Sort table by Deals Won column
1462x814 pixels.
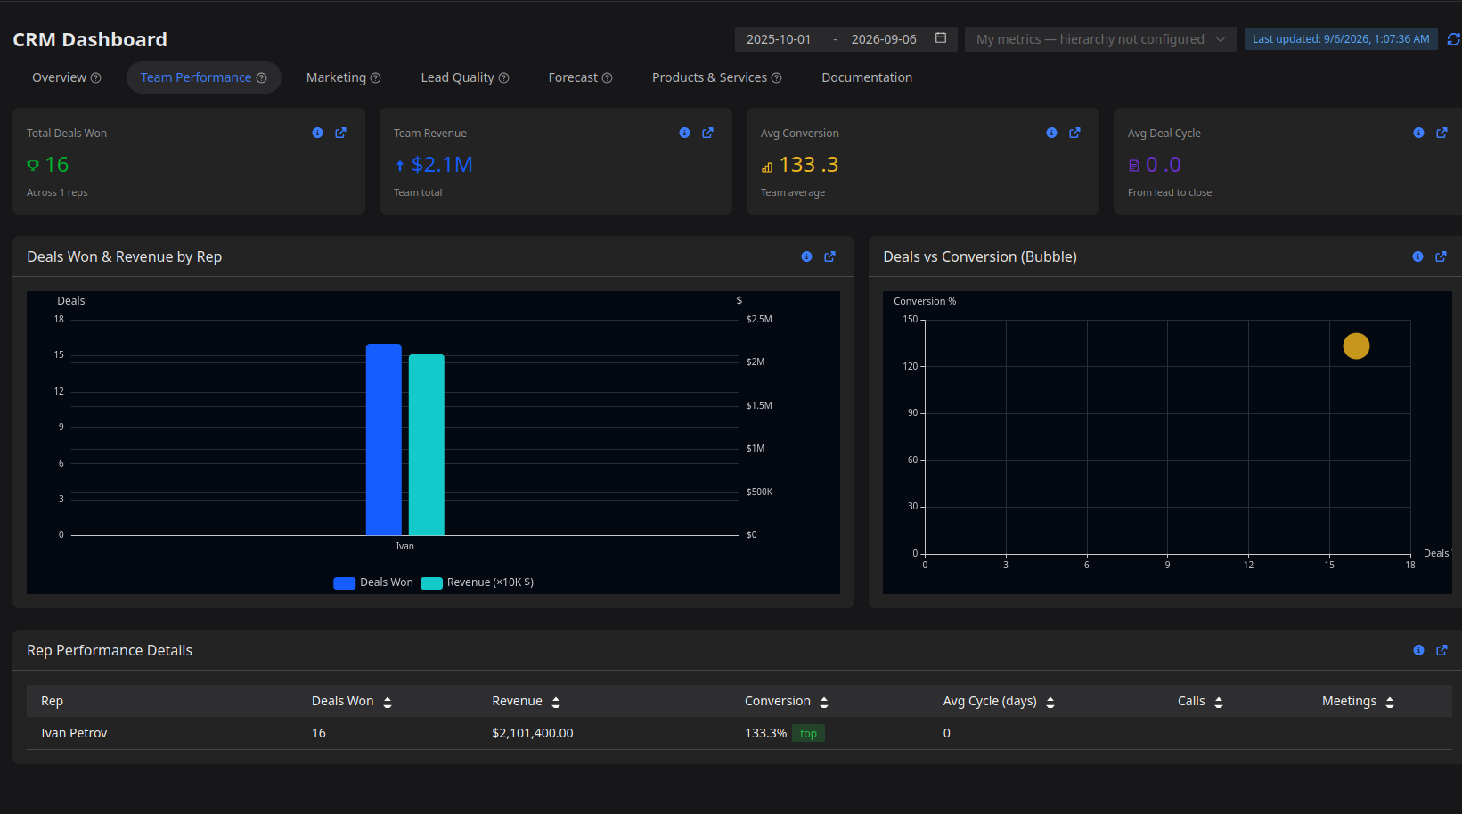point(388,702)
